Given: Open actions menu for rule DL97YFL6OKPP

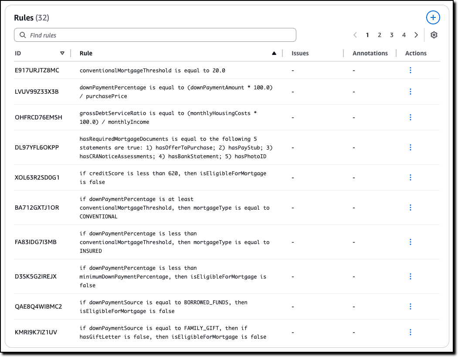Looking at the screenshot, I should click(x=411, y=147).
